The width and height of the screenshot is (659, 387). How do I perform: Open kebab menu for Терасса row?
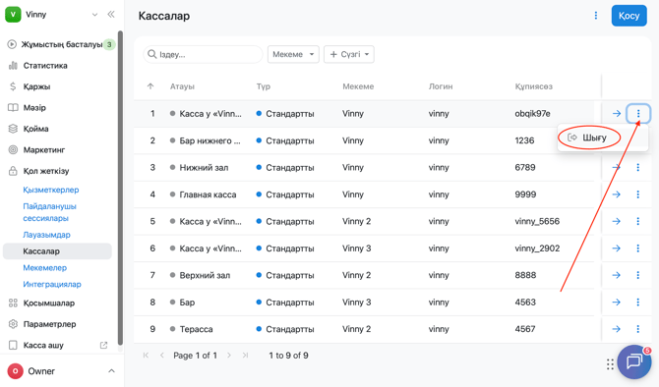[x=638, y=329]
